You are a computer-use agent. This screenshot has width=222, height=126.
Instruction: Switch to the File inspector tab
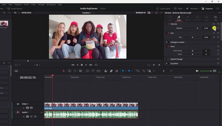215,18
